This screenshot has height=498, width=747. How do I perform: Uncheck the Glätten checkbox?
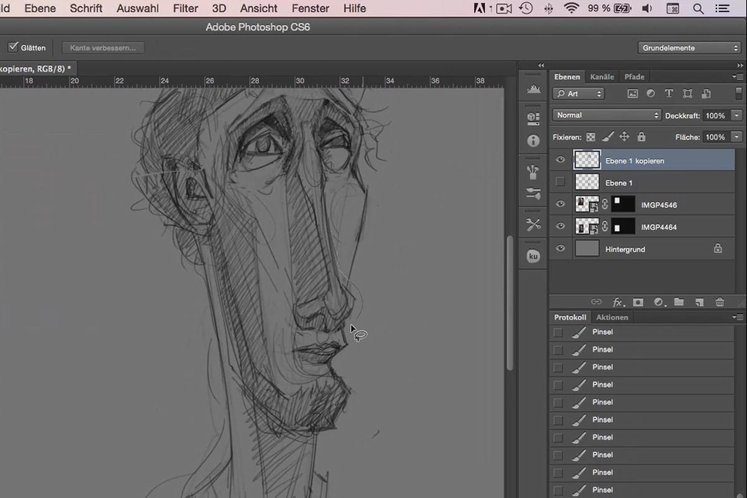coord(12,47)
